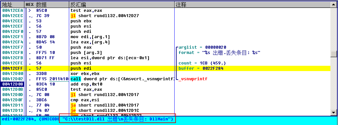The image size is (338, 125).
Task: Click the call _vsnwprintf instruction
Action: click(x=122, y=79)
